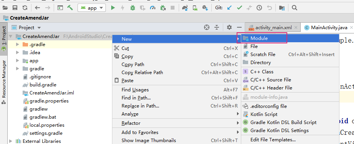Open file with the folder toolbar icon
The image size is (354, 144).
(5, 8)
